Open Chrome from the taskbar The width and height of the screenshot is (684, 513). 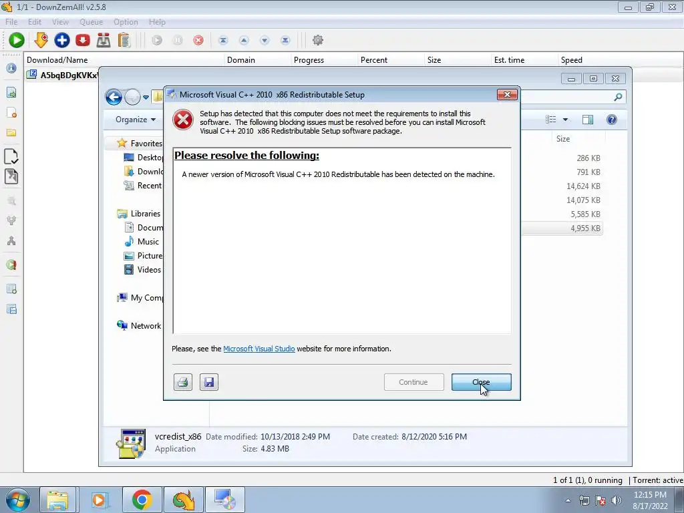[142, 500]
